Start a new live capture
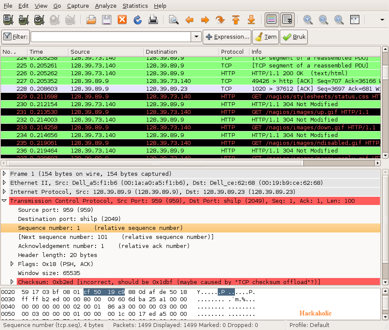The image size is (389, 330). (39, 20)
